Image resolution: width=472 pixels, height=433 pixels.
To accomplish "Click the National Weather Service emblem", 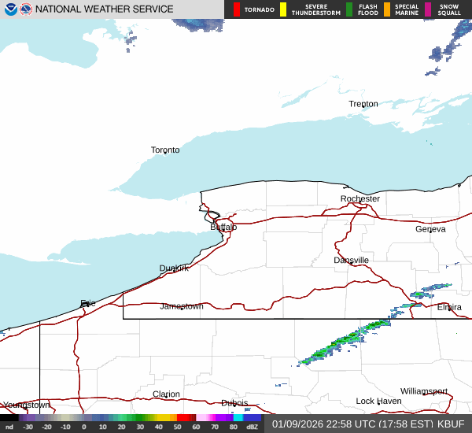I will click(26, 9).
